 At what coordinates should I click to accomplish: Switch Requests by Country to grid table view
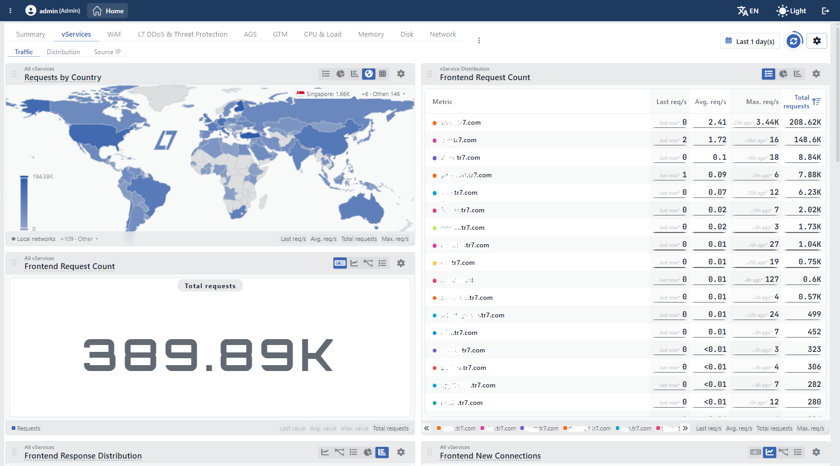click(382, 74)
